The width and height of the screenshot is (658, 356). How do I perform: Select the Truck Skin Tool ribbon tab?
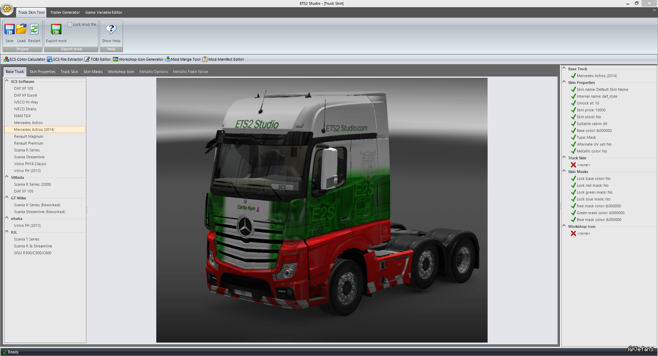(31, 12)
